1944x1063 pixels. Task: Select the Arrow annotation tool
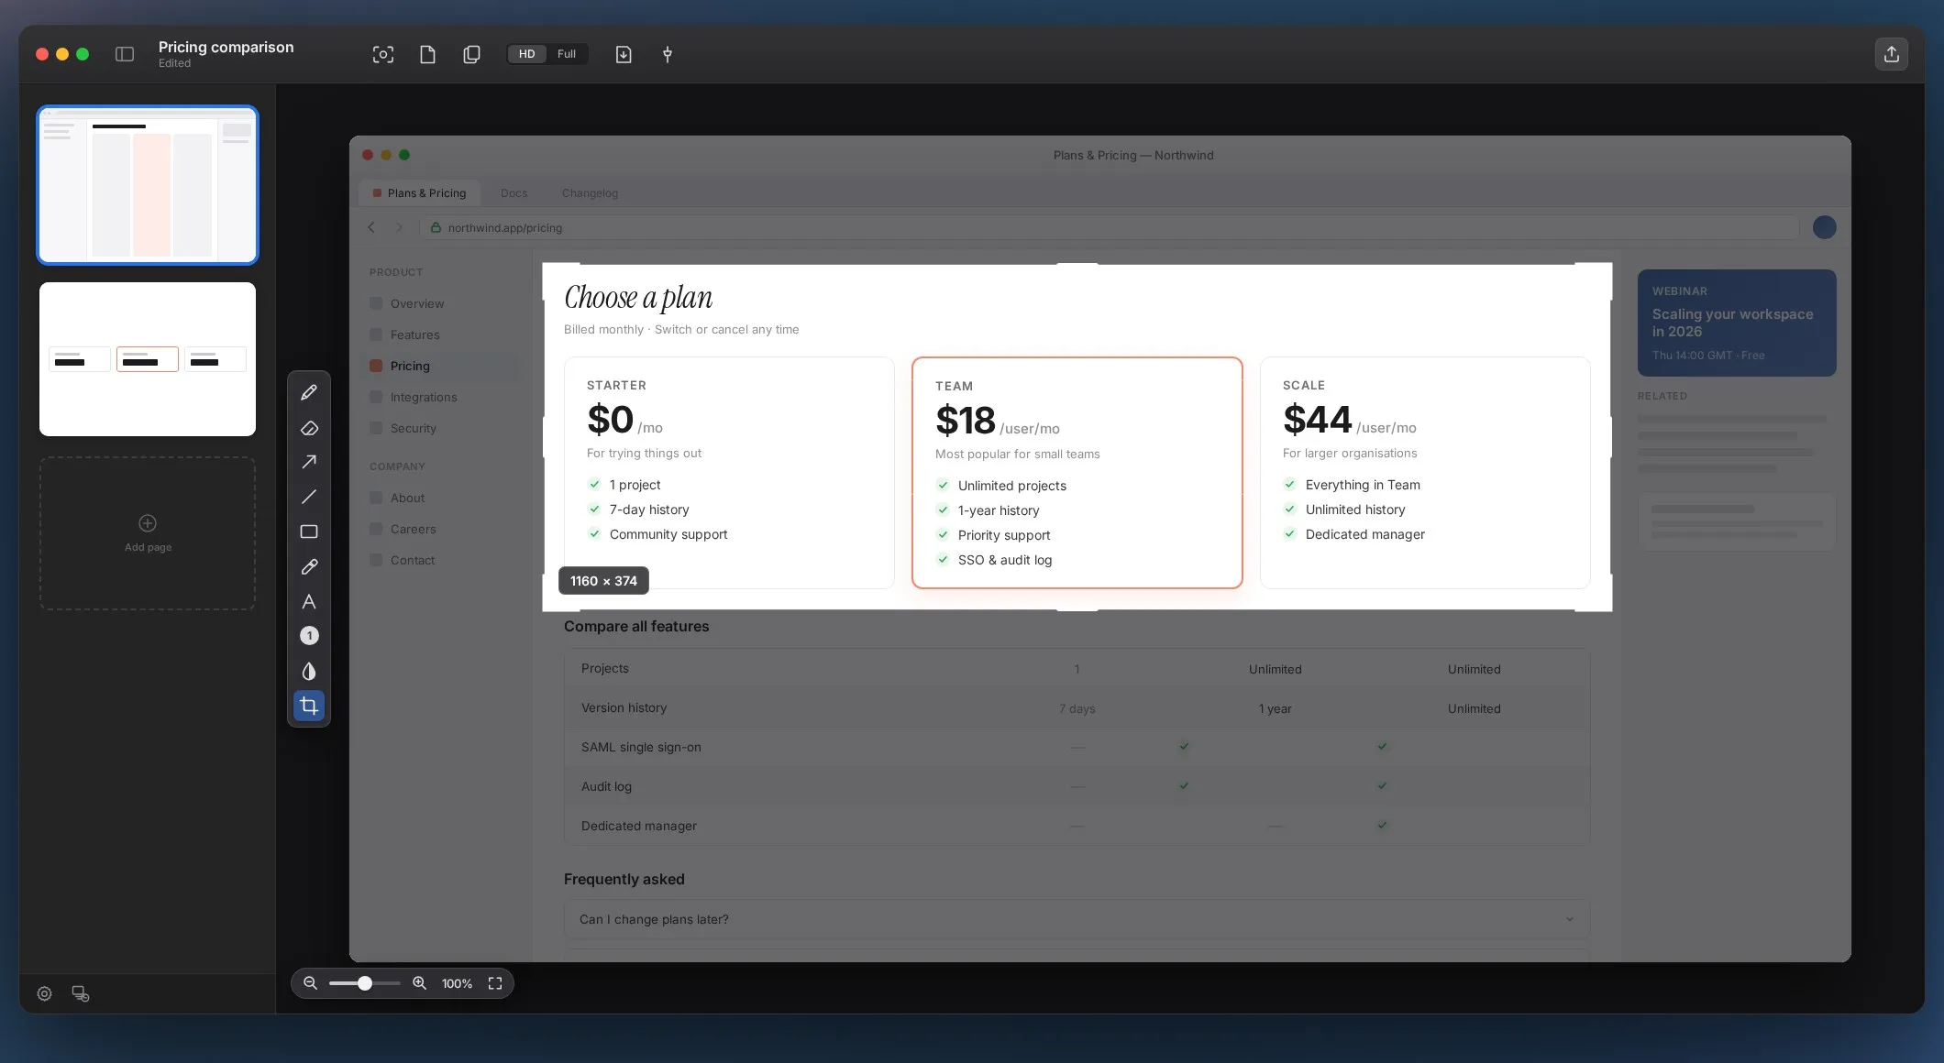(x=309, y=462)
